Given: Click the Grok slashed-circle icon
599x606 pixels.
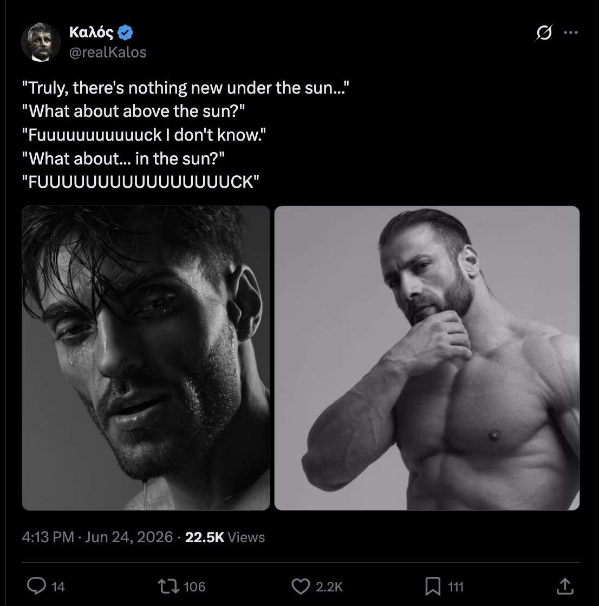Looking at the screenshot, I should pos(544,32).
